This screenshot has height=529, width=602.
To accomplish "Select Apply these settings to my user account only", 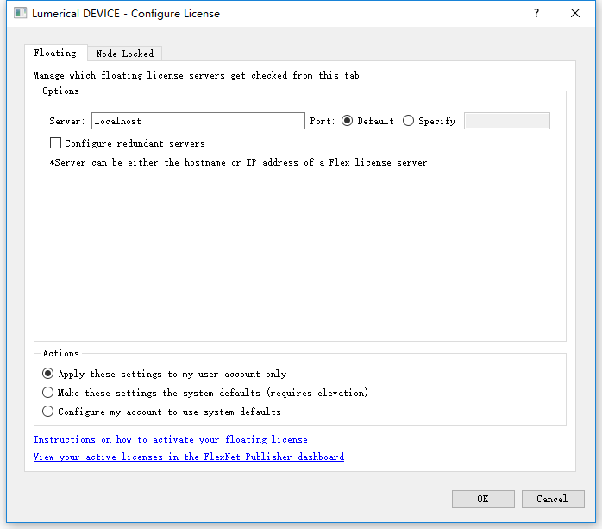I will tap(48, 374).
